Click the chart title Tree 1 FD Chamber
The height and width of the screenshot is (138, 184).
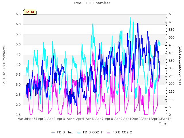tap(92, 3)
